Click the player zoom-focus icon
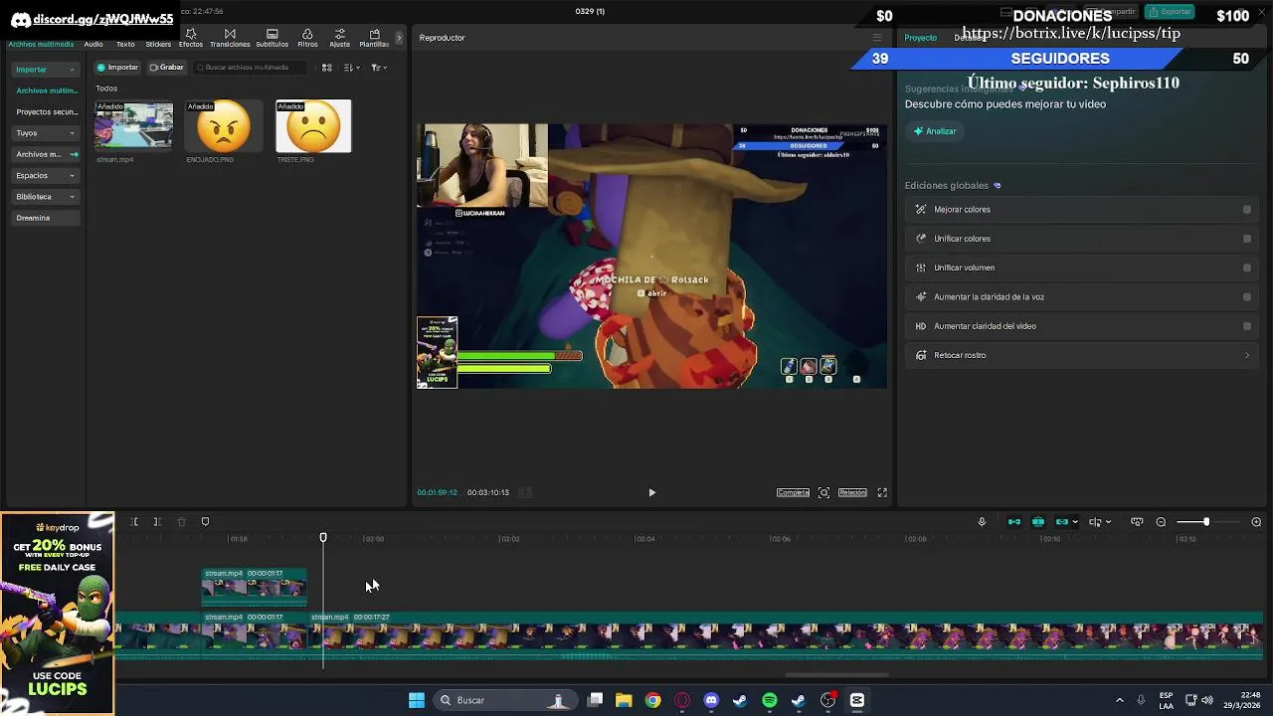1273x716 pixels. tap(823, 492)
